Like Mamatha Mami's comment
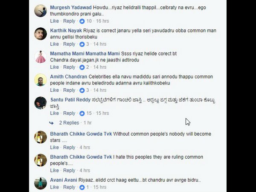Image resolution: width=256 pixels, height=192 pixels. tap(55, 67)
